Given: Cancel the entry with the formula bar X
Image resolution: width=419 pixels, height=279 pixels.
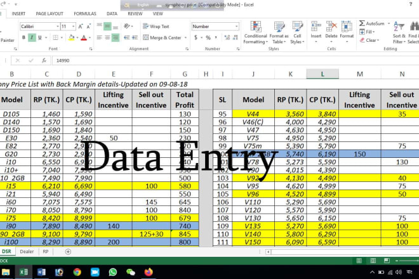Looking at the screenshot, I should pyautogui.click(x=18, y=61).
